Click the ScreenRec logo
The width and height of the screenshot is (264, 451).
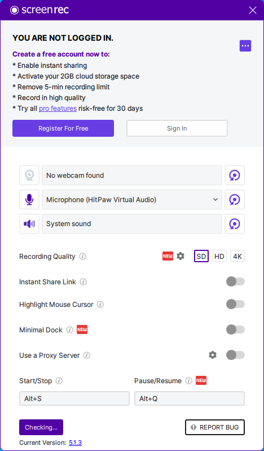pyautogui.click(x=39, y=10)
